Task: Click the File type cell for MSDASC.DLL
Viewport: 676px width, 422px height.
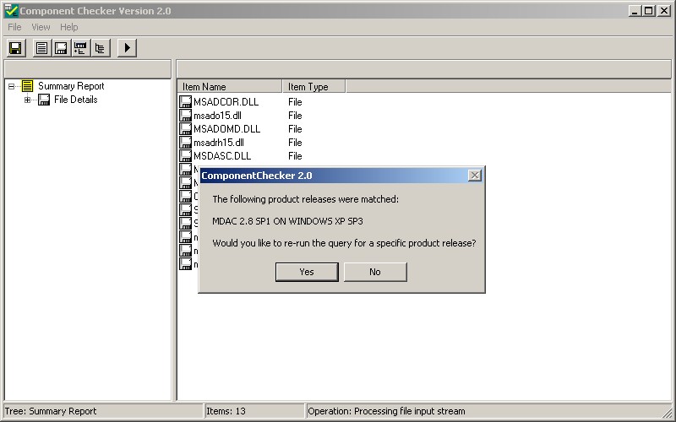Action: tap(295, 156)
